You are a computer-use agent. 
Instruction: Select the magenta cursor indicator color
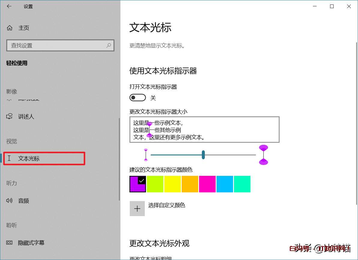[x=207, y=184]
